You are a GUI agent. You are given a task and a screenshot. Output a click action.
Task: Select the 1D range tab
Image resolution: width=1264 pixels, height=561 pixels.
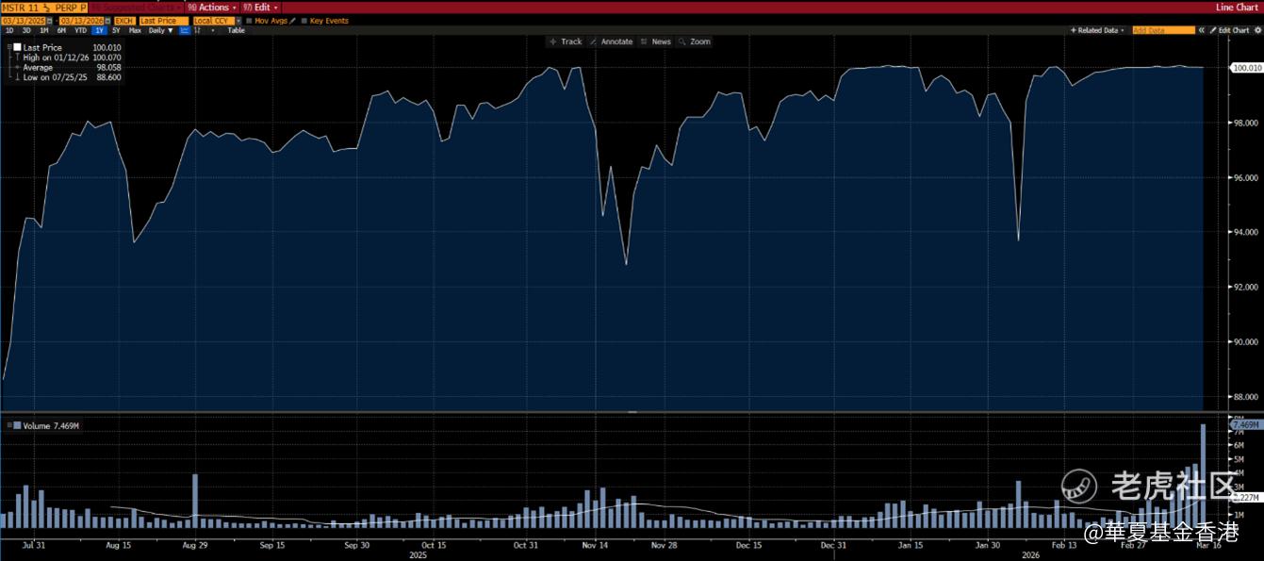point(9,30)
